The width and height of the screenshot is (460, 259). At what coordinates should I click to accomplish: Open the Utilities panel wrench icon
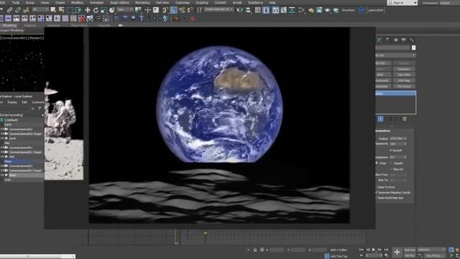[x=412, y=40]
